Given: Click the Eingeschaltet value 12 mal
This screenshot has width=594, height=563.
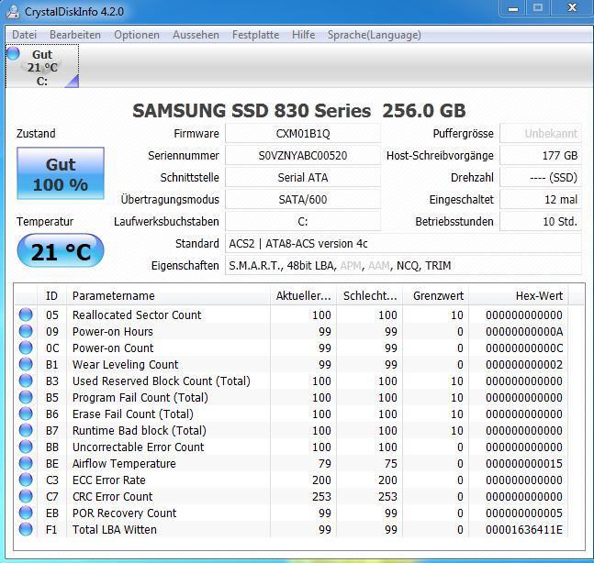Looking at the screenshot, I should coord(541,199).
